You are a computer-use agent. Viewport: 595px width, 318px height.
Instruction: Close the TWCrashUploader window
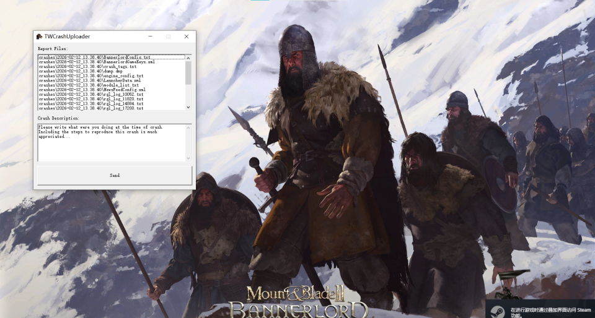tap(187, 37)
